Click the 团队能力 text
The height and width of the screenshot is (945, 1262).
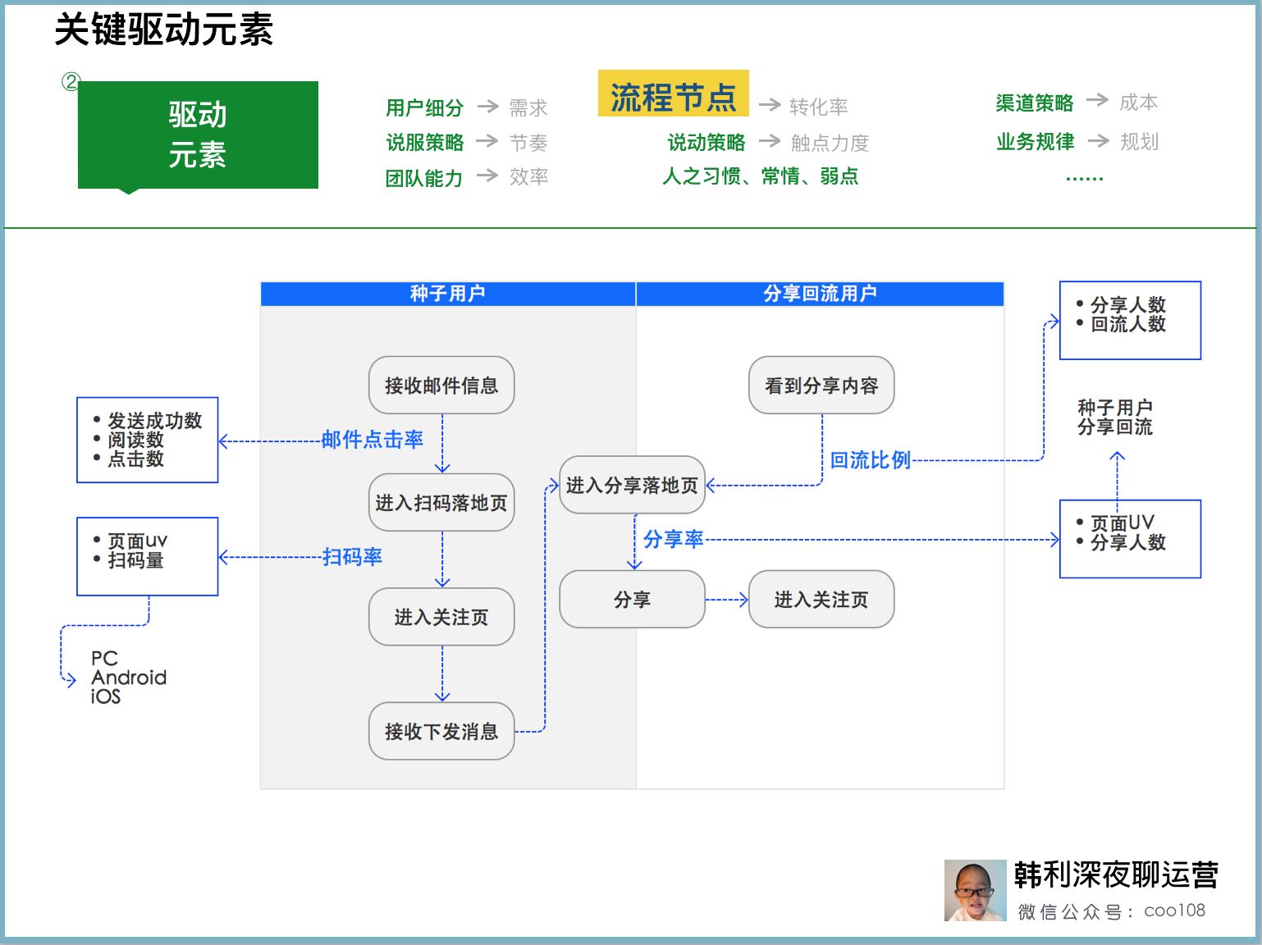(424, 178)
